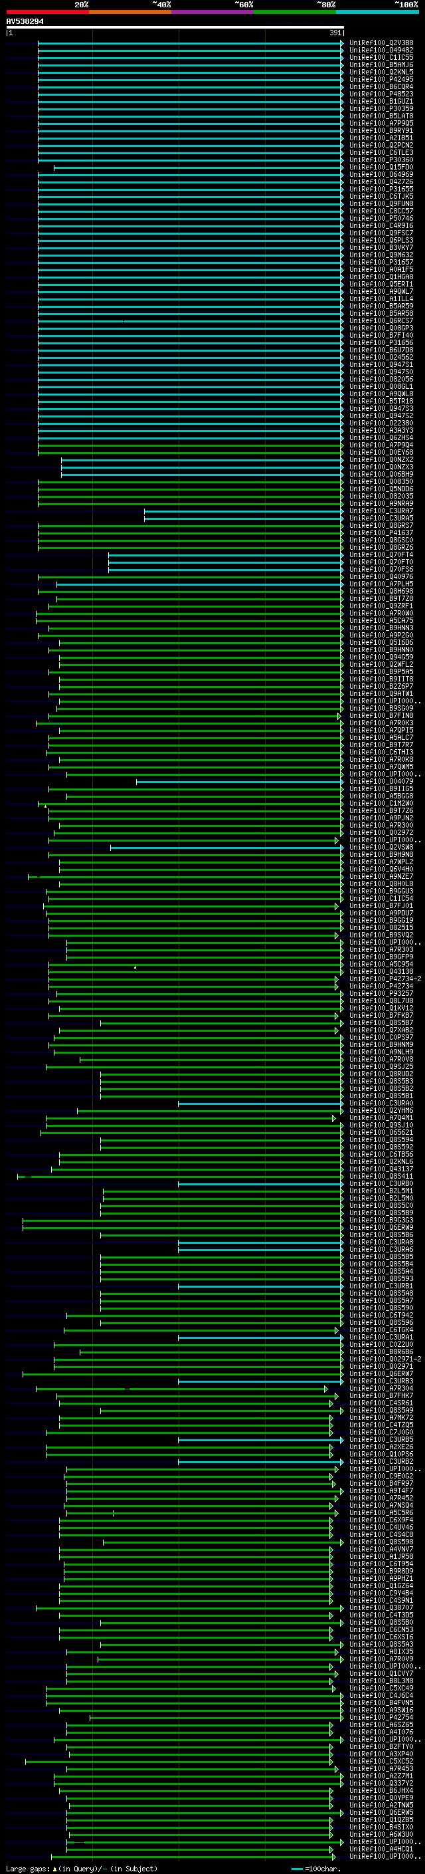This screenshot has width=425, height=1874.
Task: Click the alignment bar for UniRef100_Q06BH9
Action: point(202,475)
